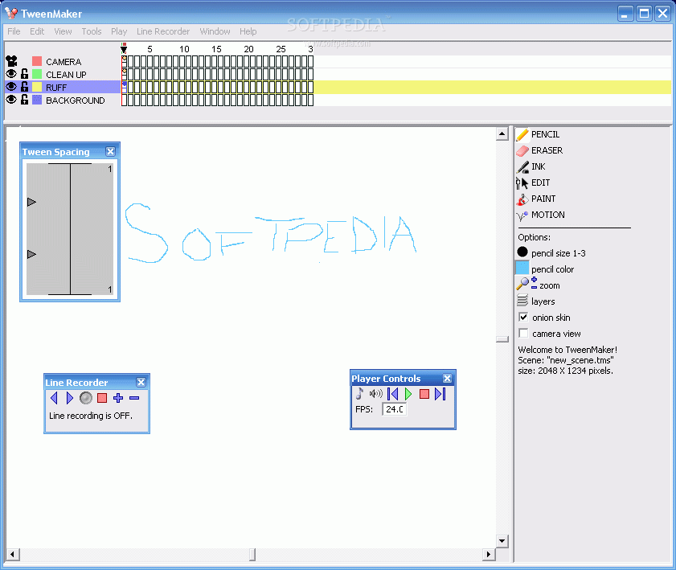Toggle the lock on the RUFF layer

[25, 87]
